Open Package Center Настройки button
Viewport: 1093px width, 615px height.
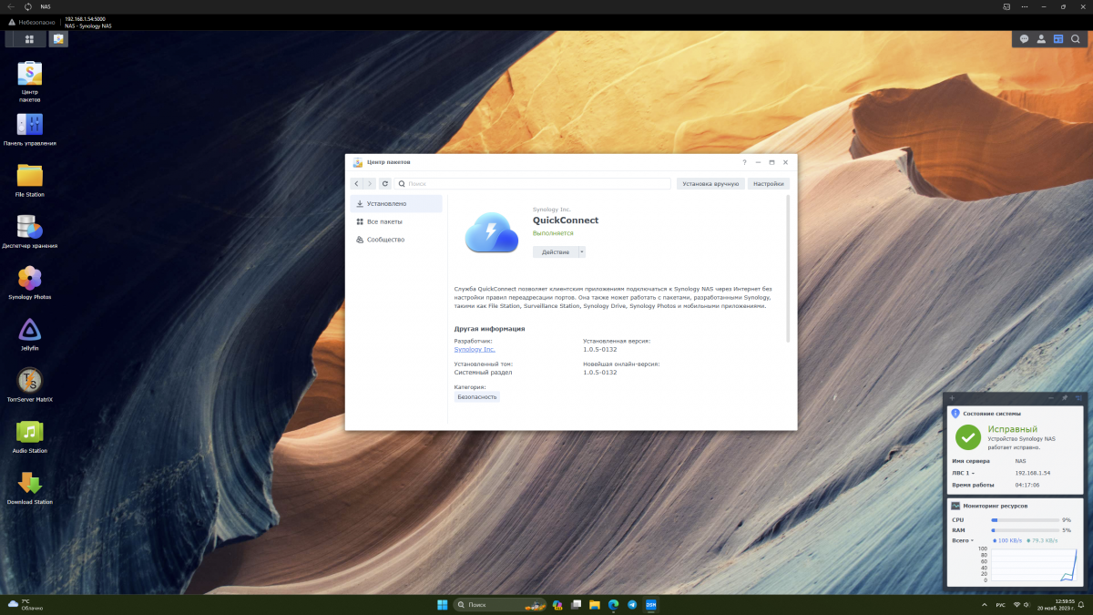click(769, 183)
